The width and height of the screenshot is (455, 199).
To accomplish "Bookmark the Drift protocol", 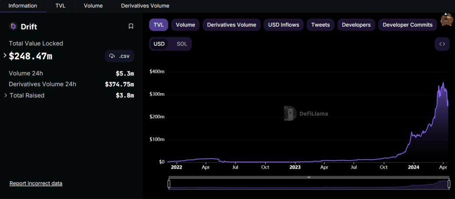I will coord(131,26).
